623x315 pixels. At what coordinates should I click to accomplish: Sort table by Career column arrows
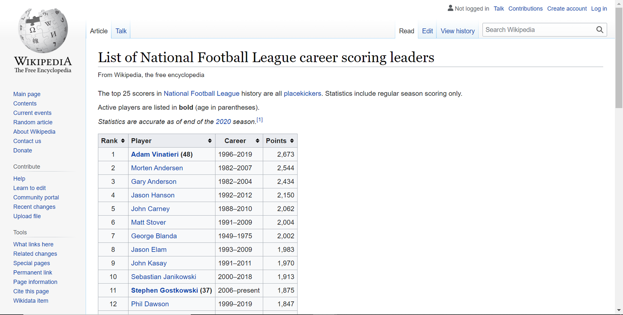pos(257,141)
